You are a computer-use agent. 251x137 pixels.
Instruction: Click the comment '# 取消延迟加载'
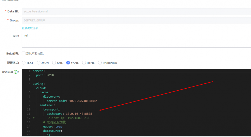(54, 122)
